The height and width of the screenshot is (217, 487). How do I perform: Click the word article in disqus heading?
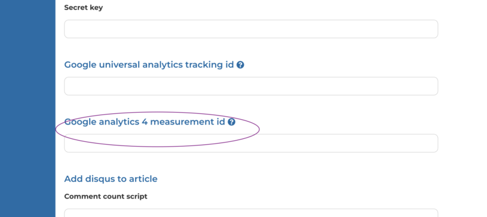tap(143, 179)
